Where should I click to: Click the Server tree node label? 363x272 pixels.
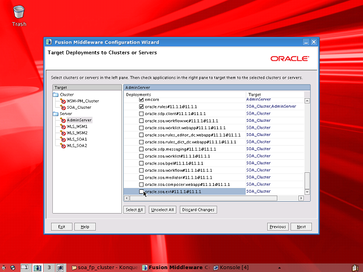pyautogui.click(x=66, y=114)
